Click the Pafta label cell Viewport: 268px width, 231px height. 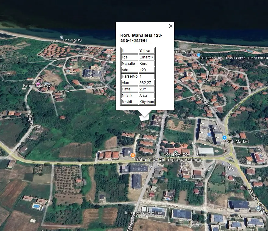tap(129, 89)
